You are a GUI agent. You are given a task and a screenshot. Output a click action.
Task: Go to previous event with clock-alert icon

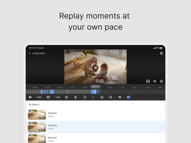point(84,97)
